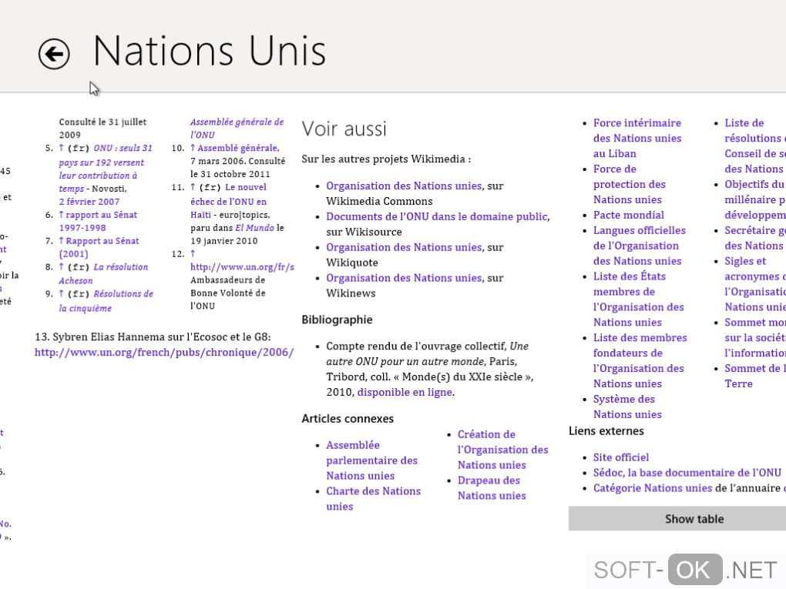786x589 pixels.
Task: Follow the 'disponible en ligne' link
Action: click(405, 392)
